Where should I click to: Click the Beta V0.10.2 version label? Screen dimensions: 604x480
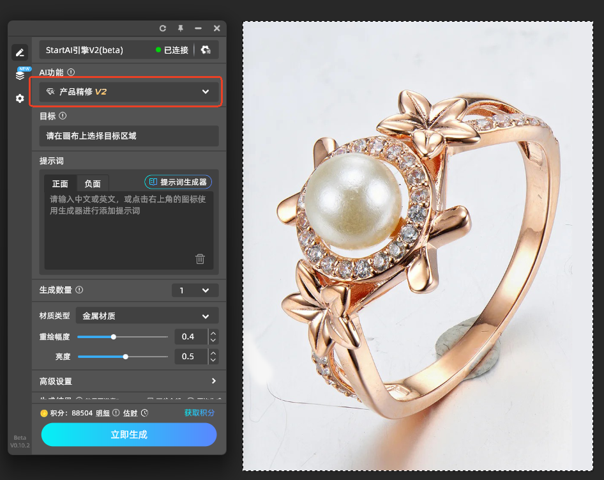(x=20, y=442)
